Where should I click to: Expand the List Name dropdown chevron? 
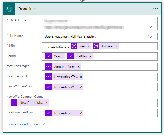click(x=150, y=37)
